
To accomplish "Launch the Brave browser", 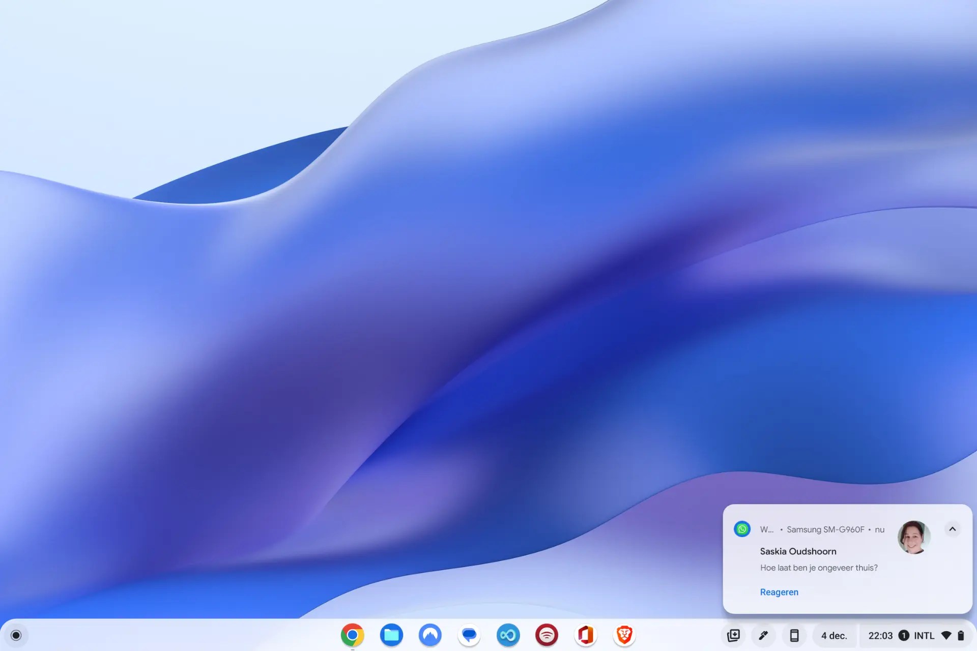I will tap(624, 635).
